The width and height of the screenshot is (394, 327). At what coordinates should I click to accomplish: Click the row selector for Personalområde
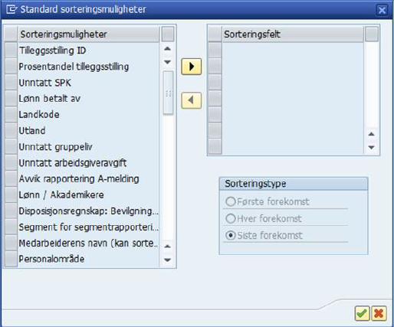(11, 259)
